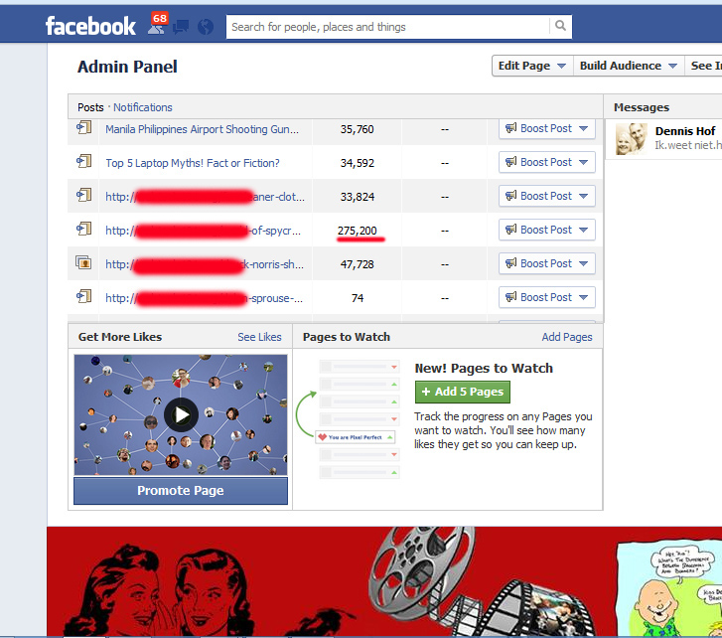Click the See Likes link

259,337
